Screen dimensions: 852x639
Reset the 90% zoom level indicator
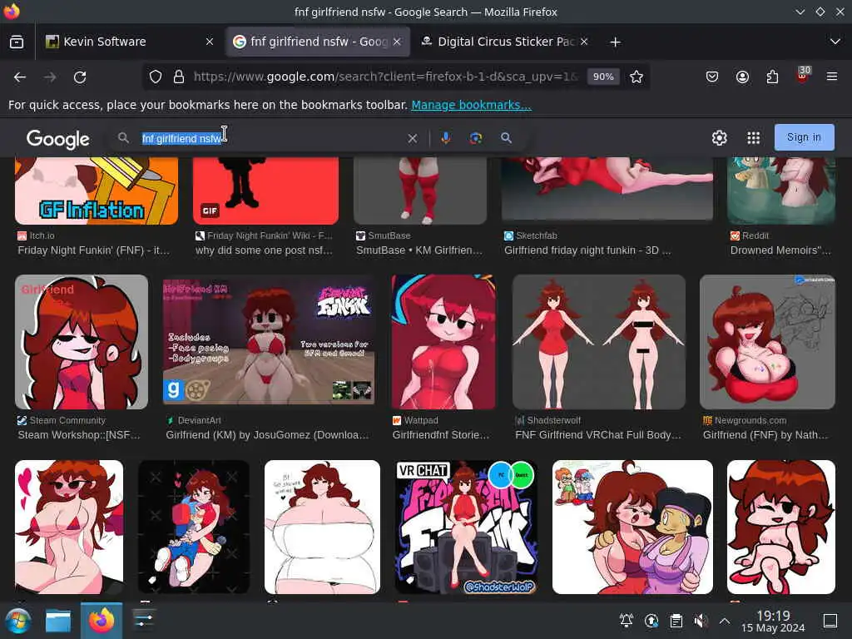(x=603, y=77)
